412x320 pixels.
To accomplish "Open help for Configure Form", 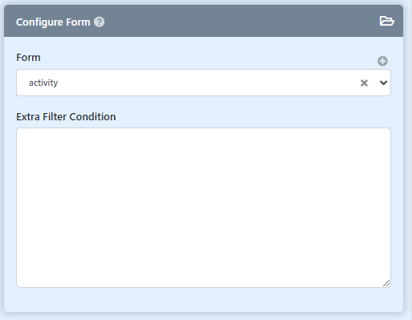I will click(x=99, y=22).
